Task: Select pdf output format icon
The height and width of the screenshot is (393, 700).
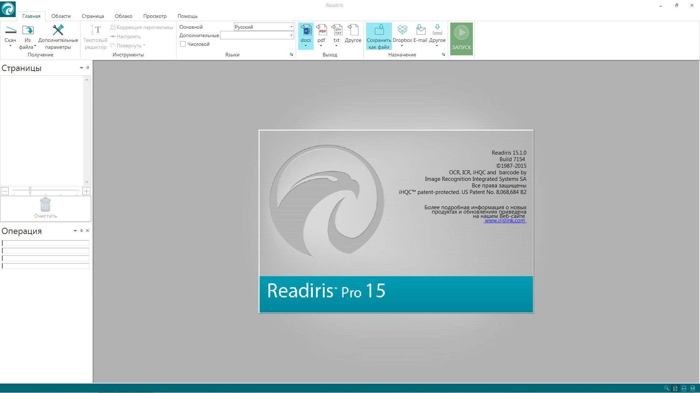Action: pos(321,30)
